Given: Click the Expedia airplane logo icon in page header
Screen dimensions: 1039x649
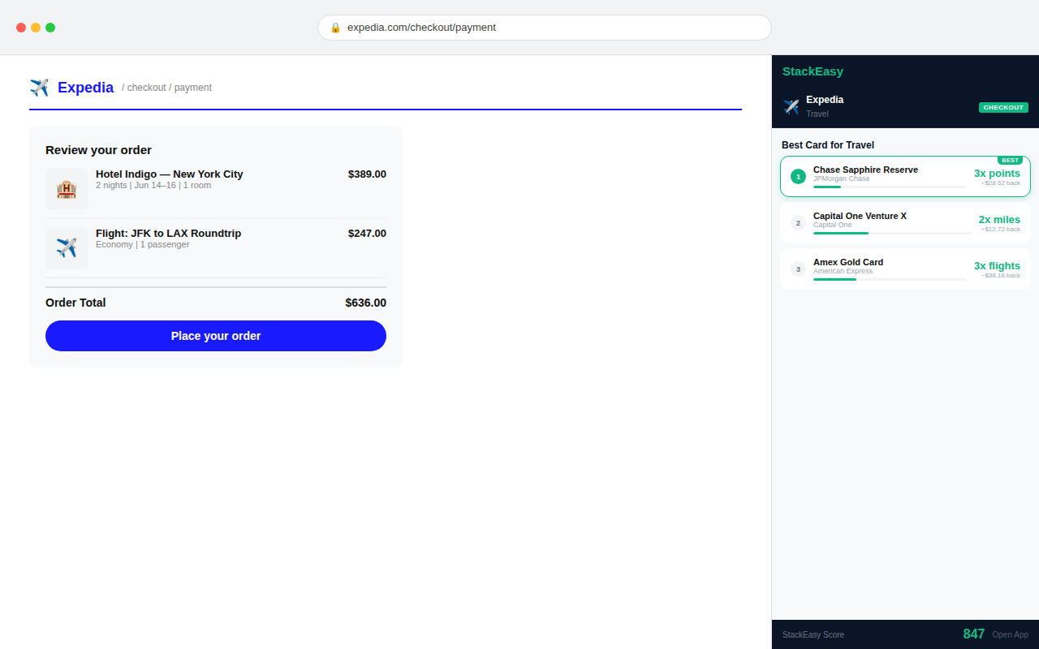Looking at the screenshot, I should [39, 88].
